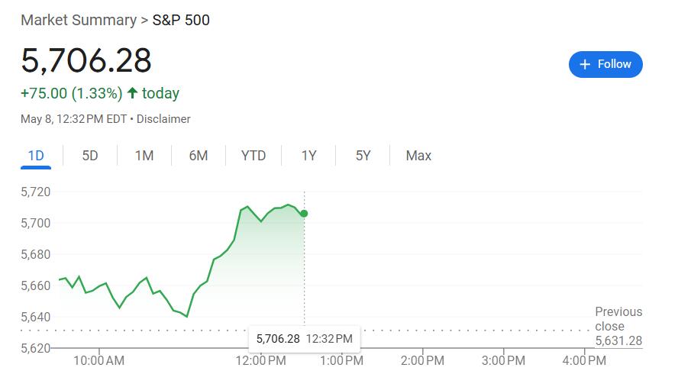Switch to the 1M chart tab
Screen dimensions: 691x387
click(x=144, y=156)
